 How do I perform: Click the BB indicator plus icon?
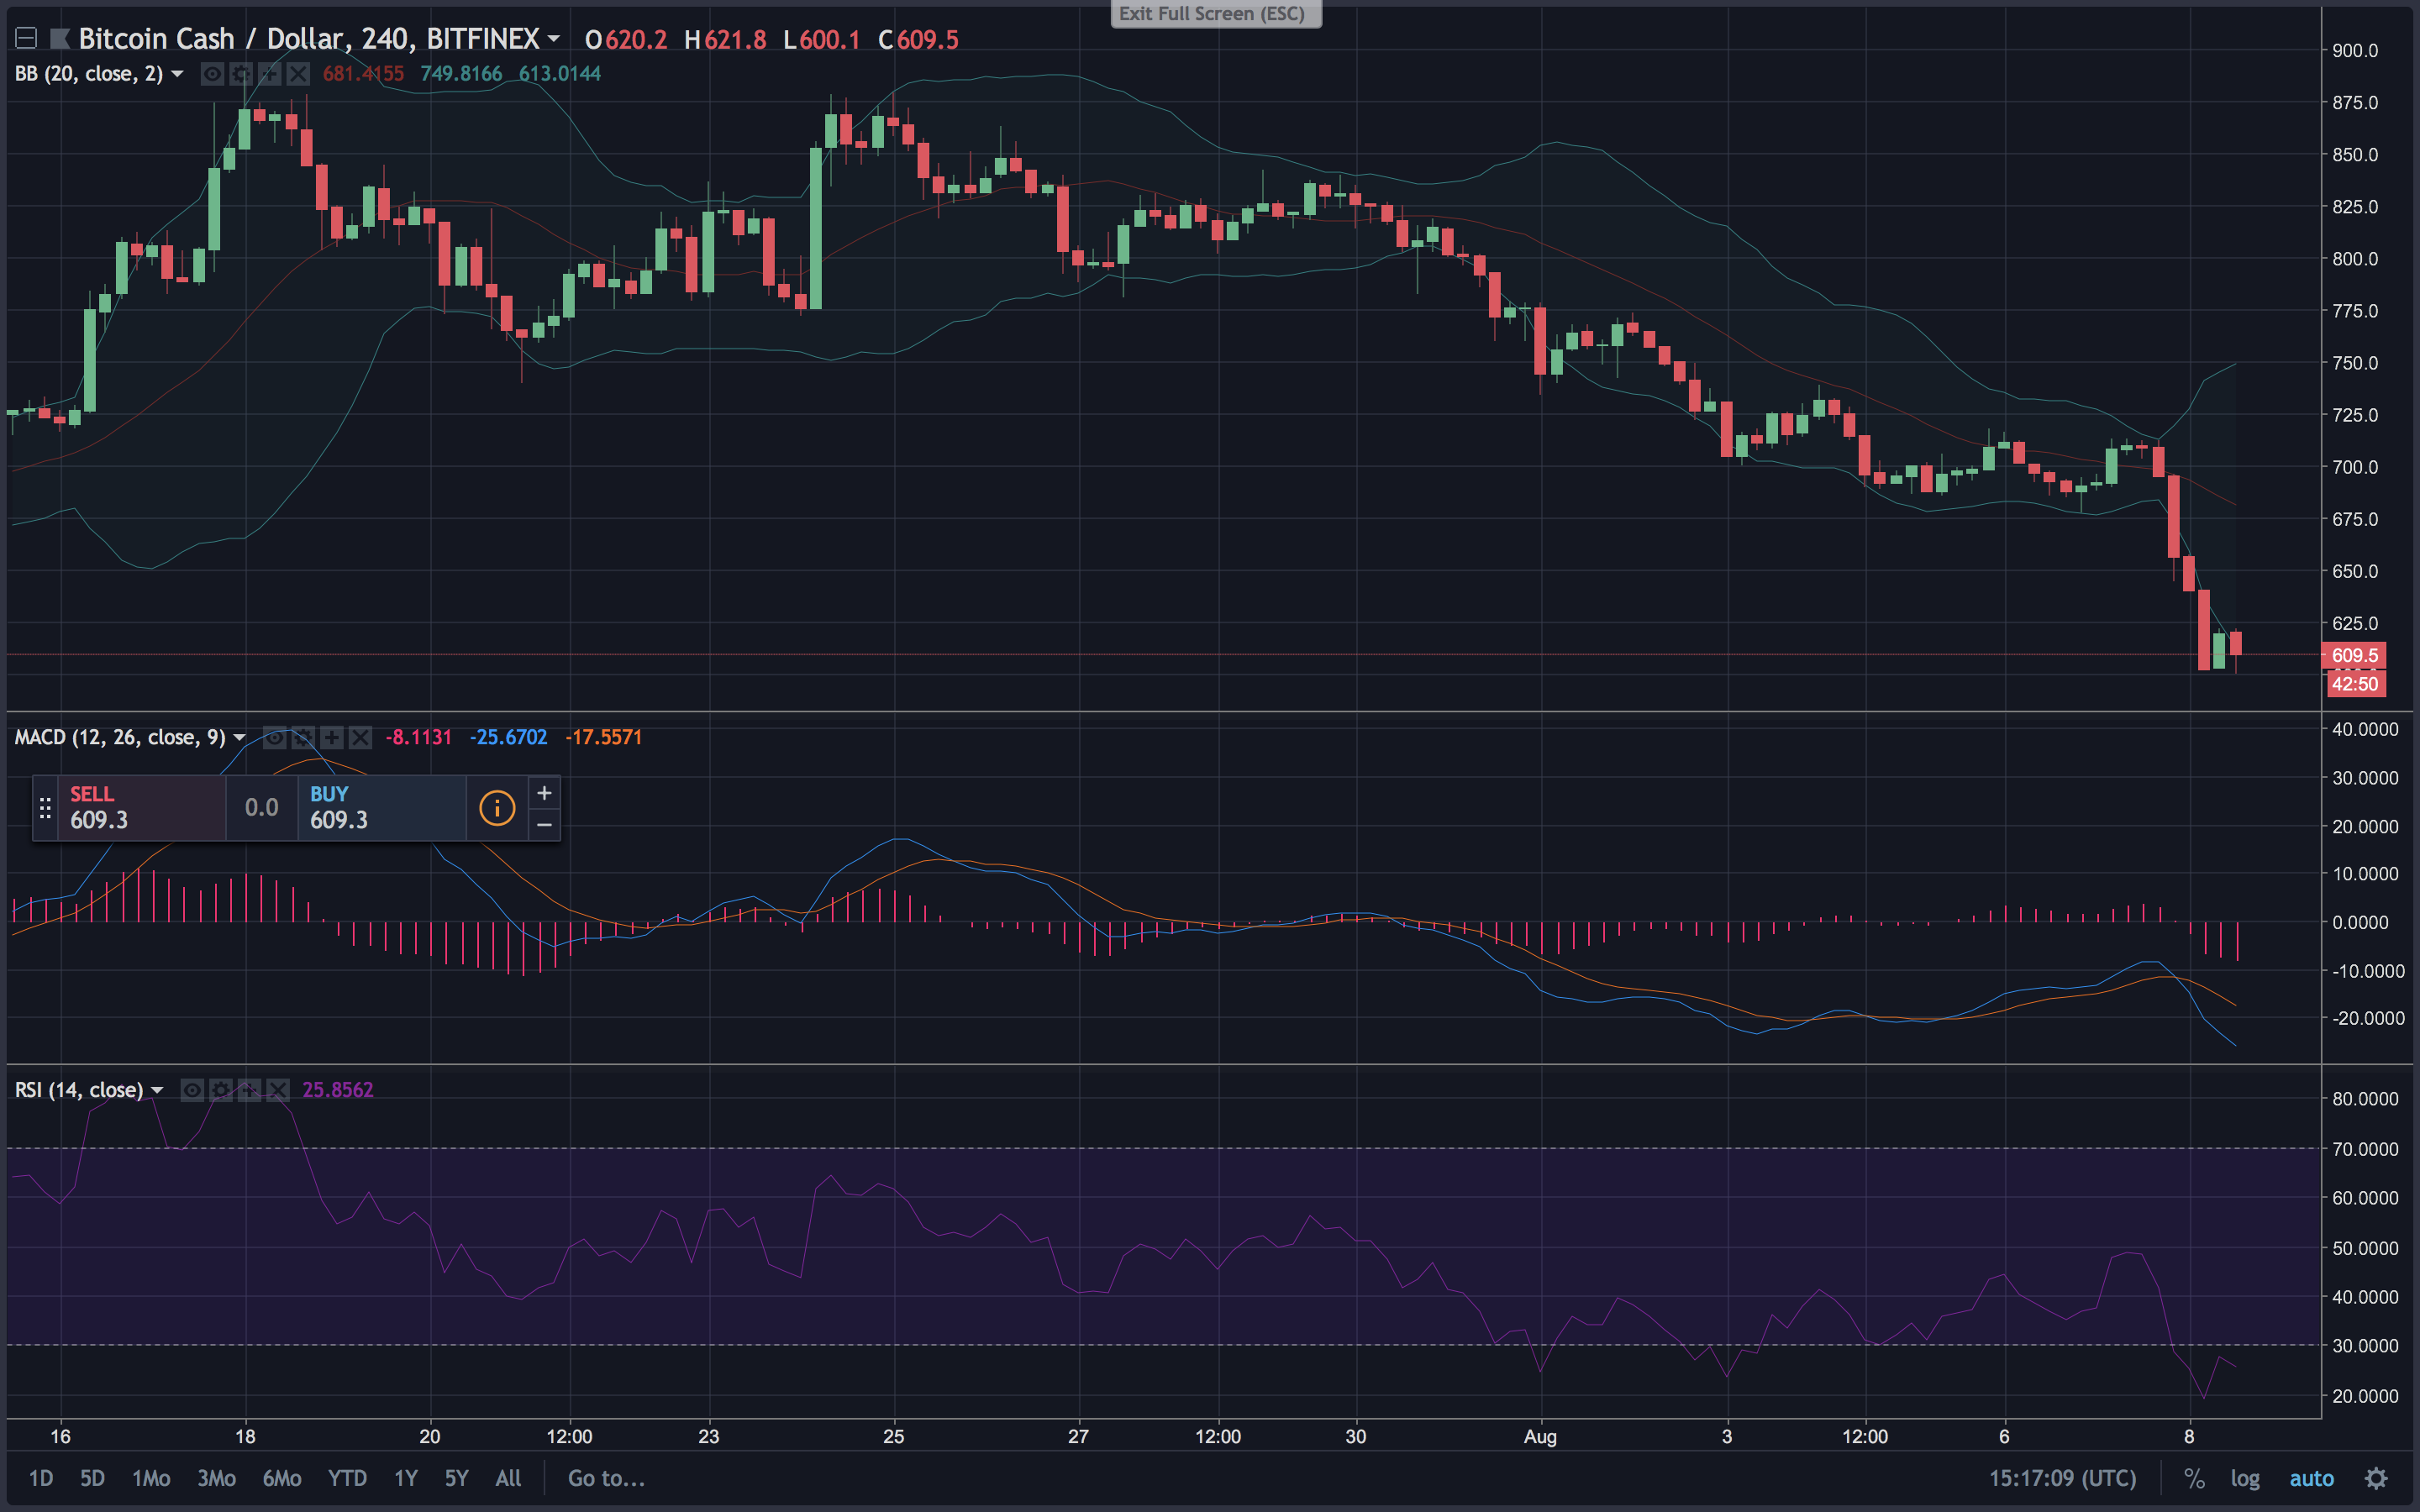[269, 74]
